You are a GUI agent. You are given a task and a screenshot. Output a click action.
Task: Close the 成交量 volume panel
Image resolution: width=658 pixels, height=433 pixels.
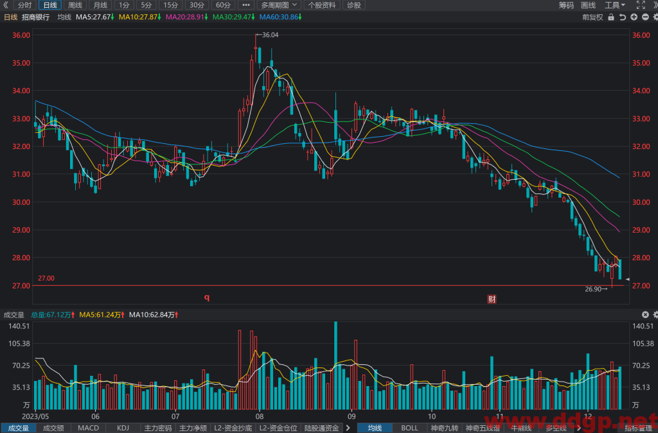pos(645,315)
